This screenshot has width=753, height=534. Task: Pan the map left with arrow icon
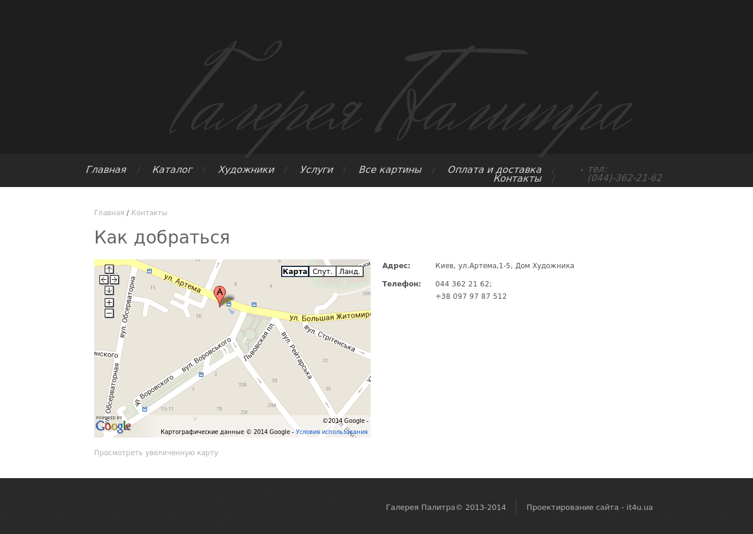click(x=104, y=279)
